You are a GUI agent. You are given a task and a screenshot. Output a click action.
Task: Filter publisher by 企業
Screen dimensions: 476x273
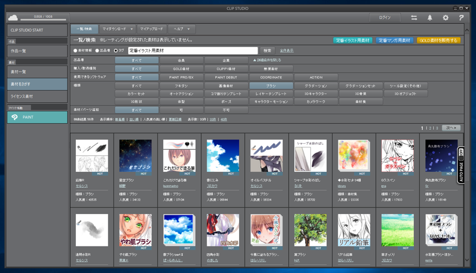click(226, 61)
